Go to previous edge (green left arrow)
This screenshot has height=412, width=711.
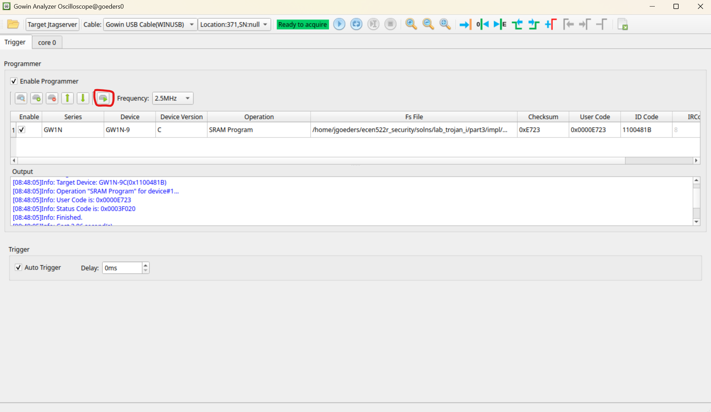pyautogui.click(x=517, y=24)
